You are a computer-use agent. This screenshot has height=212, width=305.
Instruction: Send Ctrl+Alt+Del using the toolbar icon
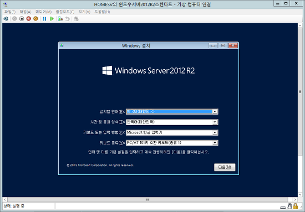(6, 19)
